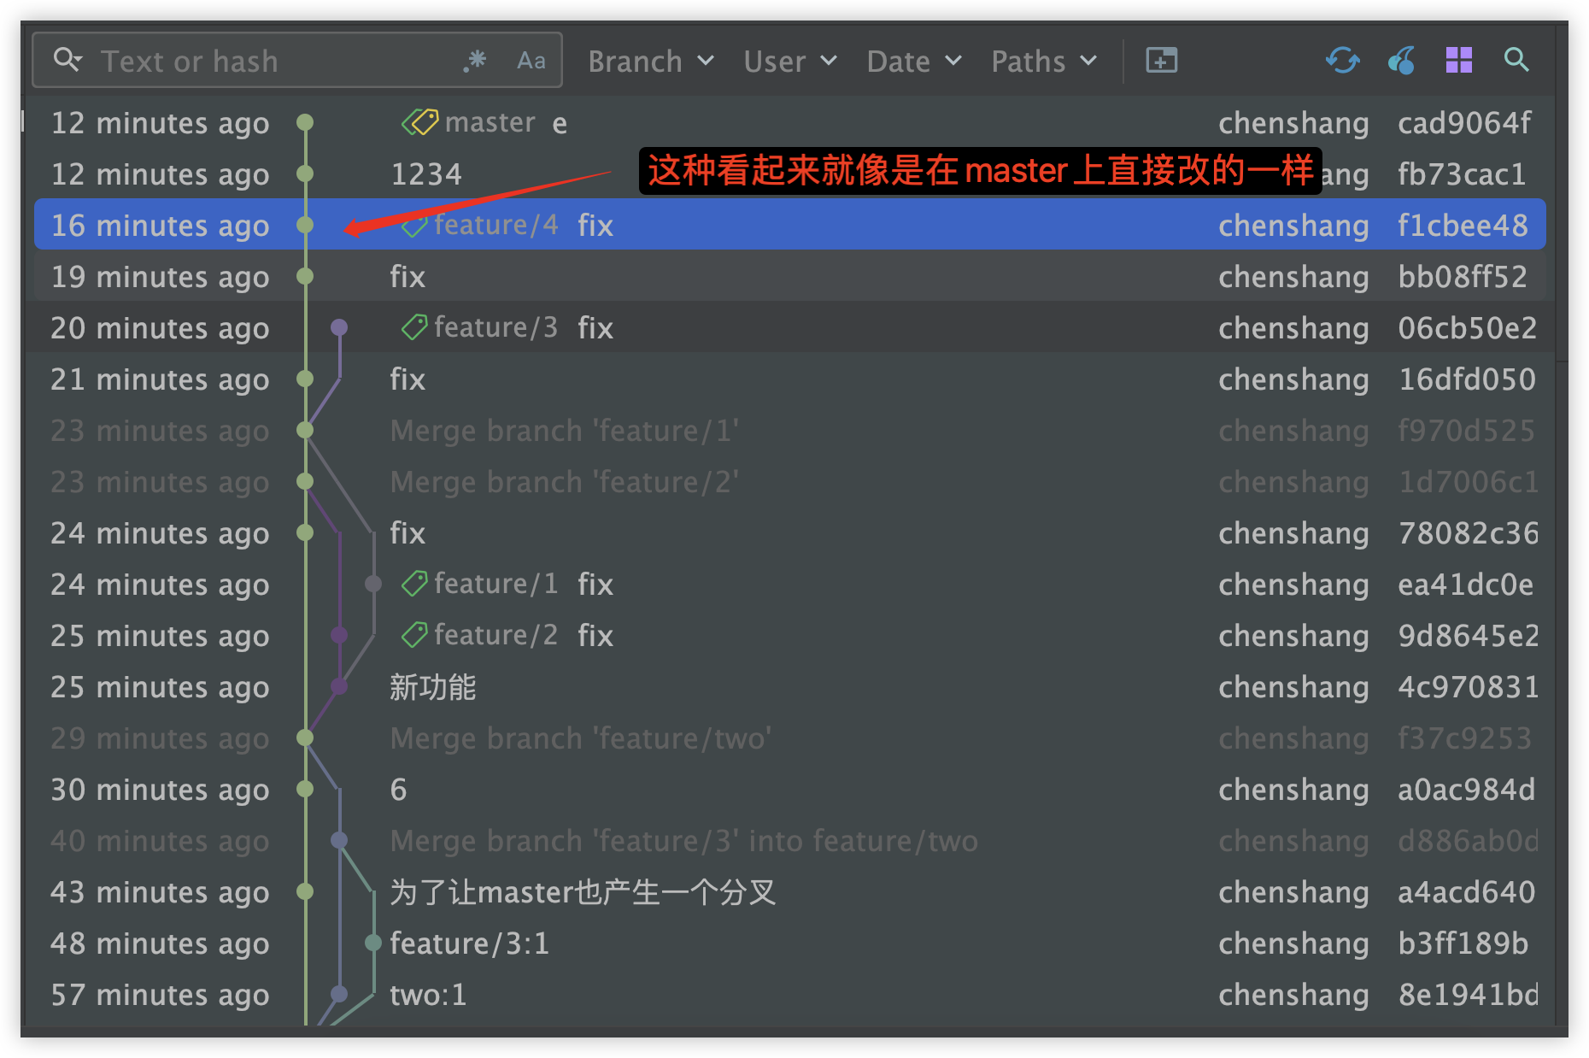Screen dimensions: 1589x1058
Task: Click the commit hash cad9064f
Action: (x=1463, y=123)
